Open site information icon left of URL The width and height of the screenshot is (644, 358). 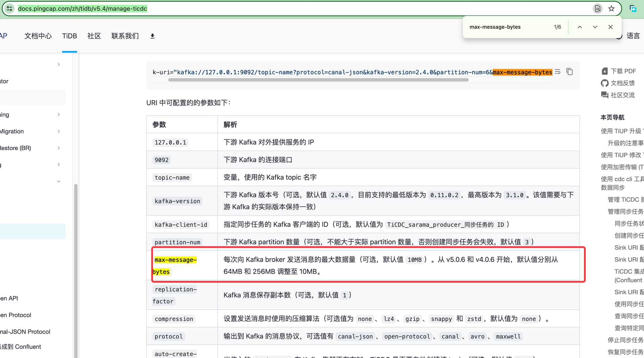tap(9, 9)
